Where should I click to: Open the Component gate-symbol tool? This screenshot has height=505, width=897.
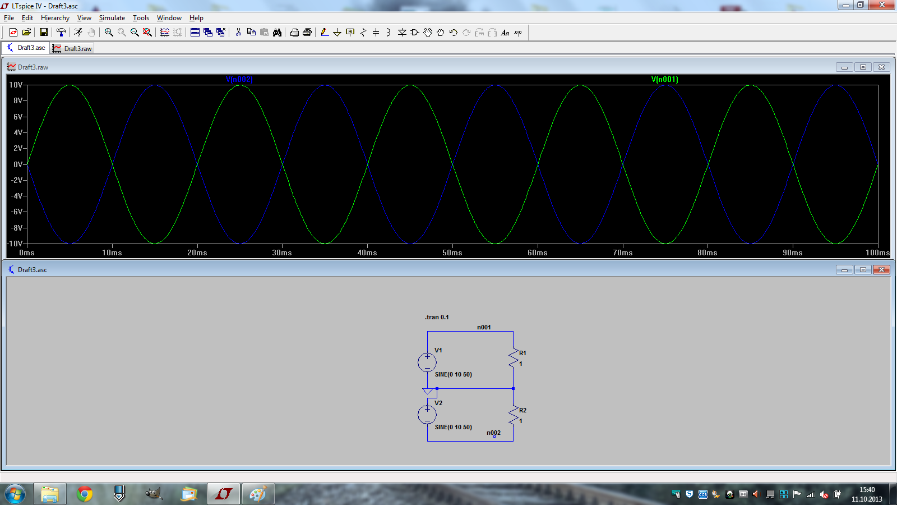[415, 33]
